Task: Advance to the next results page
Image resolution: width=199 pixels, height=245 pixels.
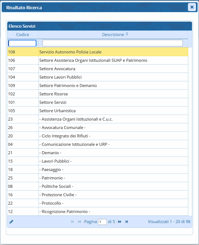Action: click(x=120, y=222)
